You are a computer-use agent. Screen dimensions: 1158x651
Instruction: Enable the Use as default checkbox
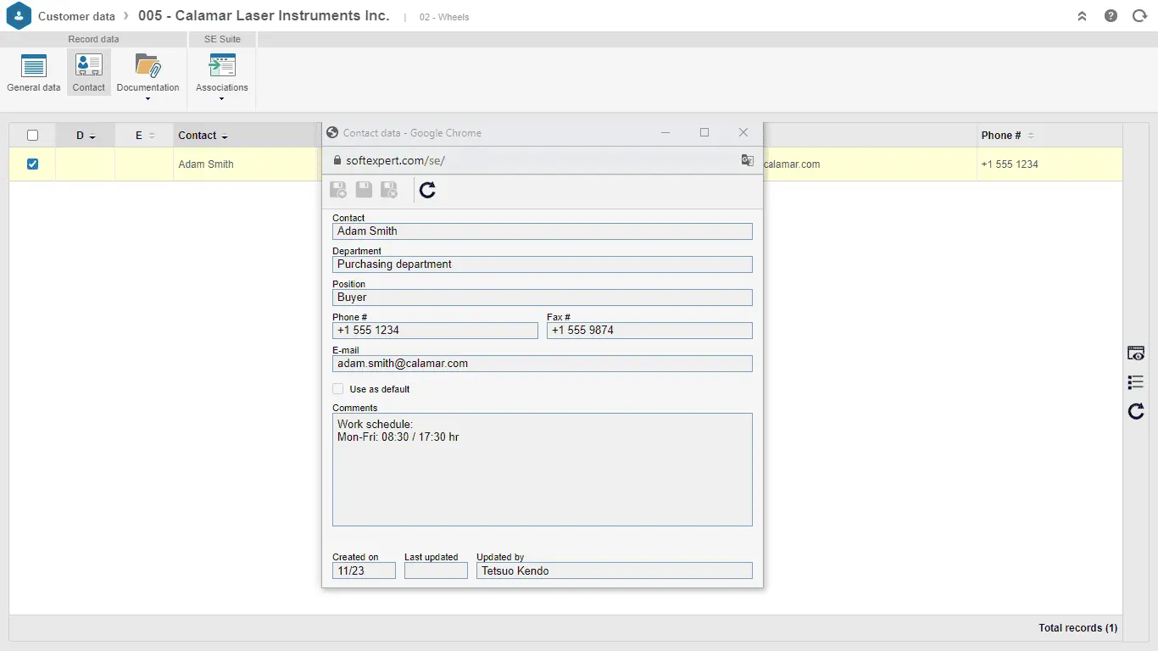338,389
